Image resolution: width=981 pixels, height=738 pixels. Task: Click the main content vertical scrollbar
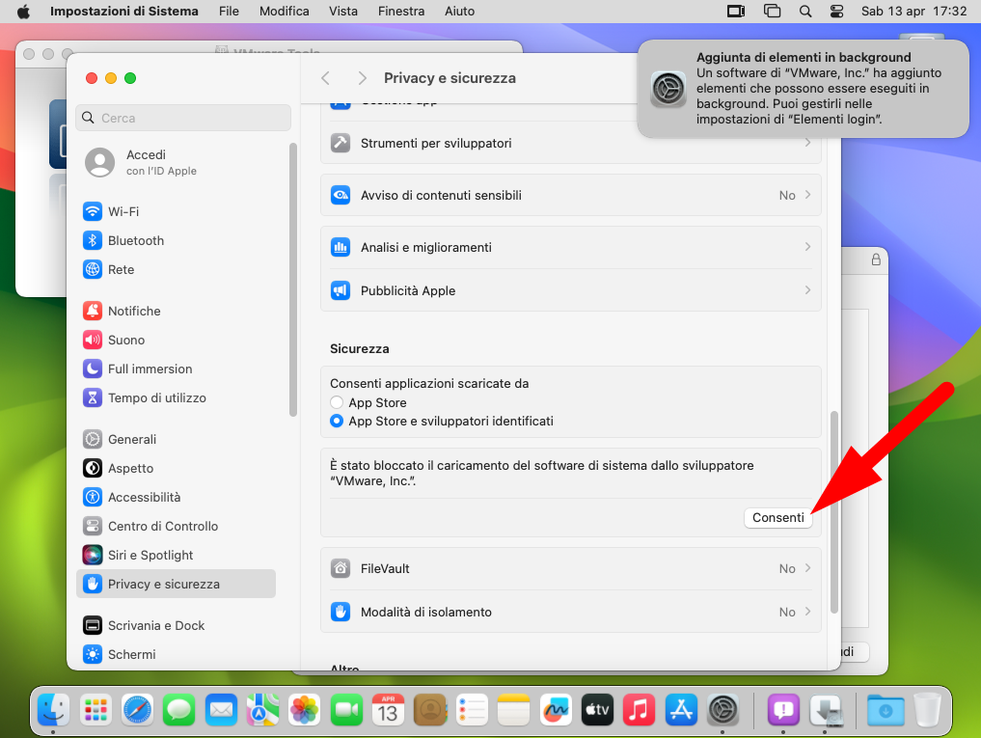click(x=833, y=512)
